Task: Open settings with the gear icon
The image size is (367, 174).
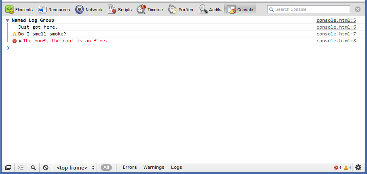Action: click(x=358, y=168)
